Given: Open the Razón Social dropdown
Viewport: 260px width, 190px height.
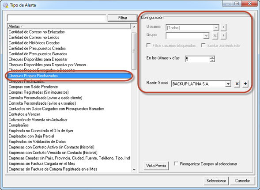Looking at the screenshot, I should tap(228, 84).
